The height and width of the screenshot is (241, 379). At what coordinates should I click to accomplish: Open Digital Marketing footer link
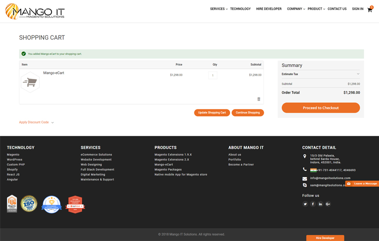(93, 174)
